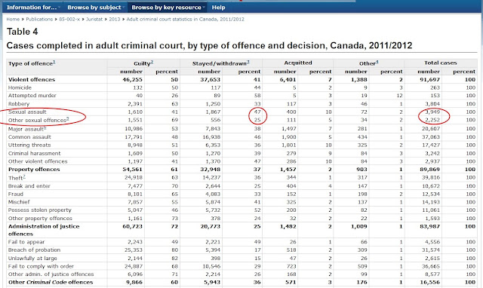This screenshot has height=288, width=483.
Task: Open the Juristat breadcrumb link
Action: click(x=94, y=19)
